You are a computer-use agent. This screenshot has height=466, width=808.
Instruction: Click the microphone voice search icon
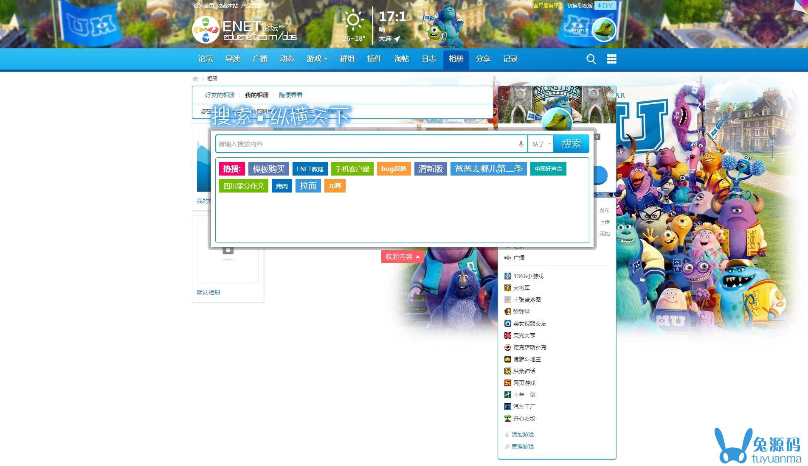coord(521,144)
